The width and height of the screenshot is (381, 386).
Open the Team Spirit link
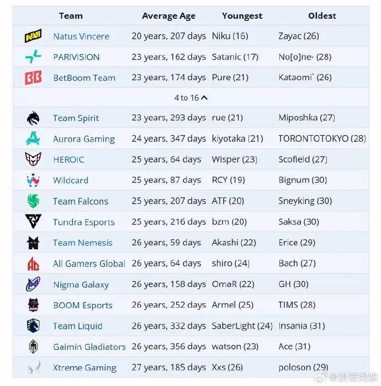(x=76, y=118)
